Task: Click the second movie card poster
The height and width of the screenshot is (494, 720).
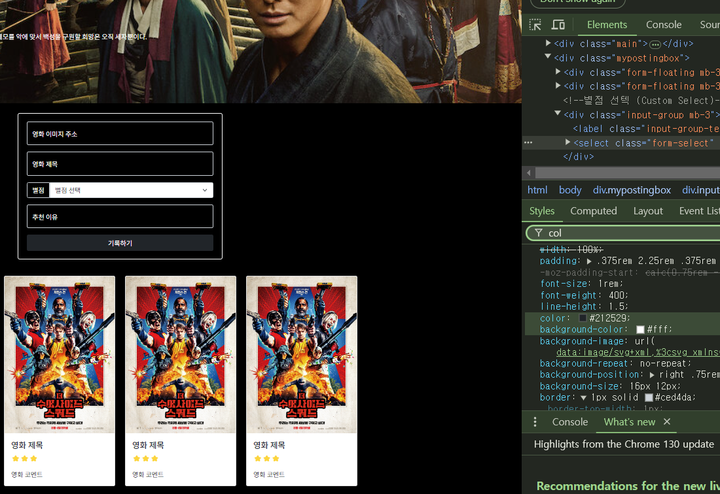Action: point(181,355)
